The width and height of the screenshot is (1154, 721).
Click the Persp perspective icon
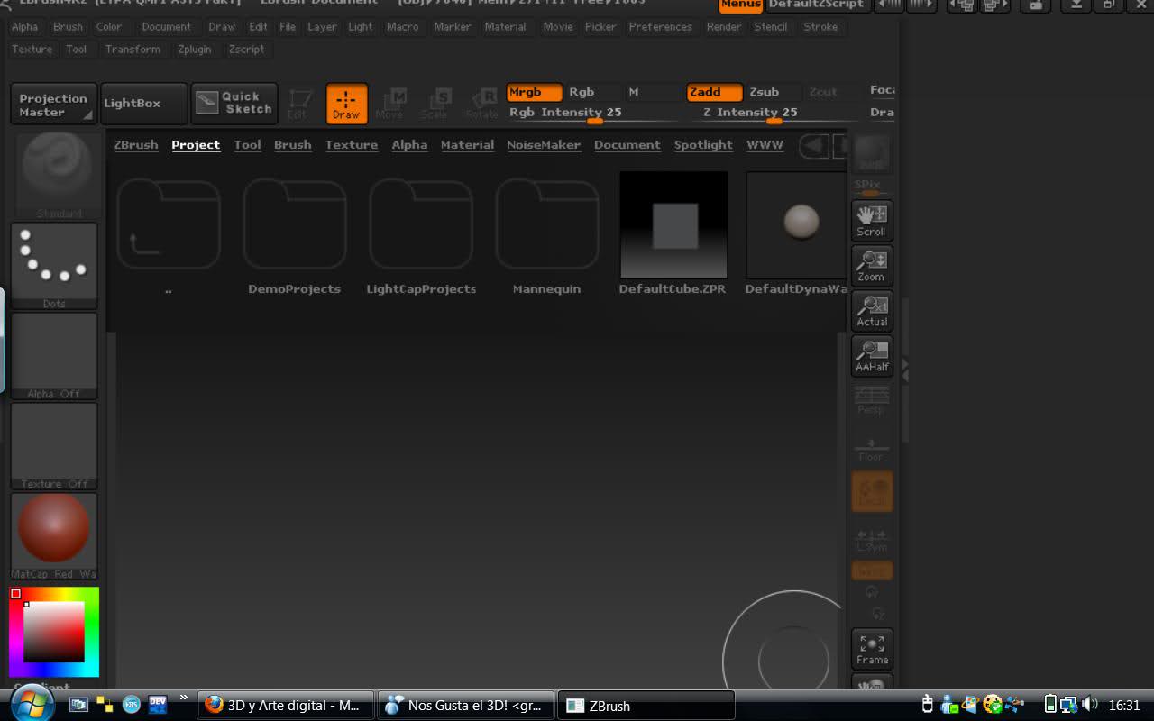(x=872, y=401)
